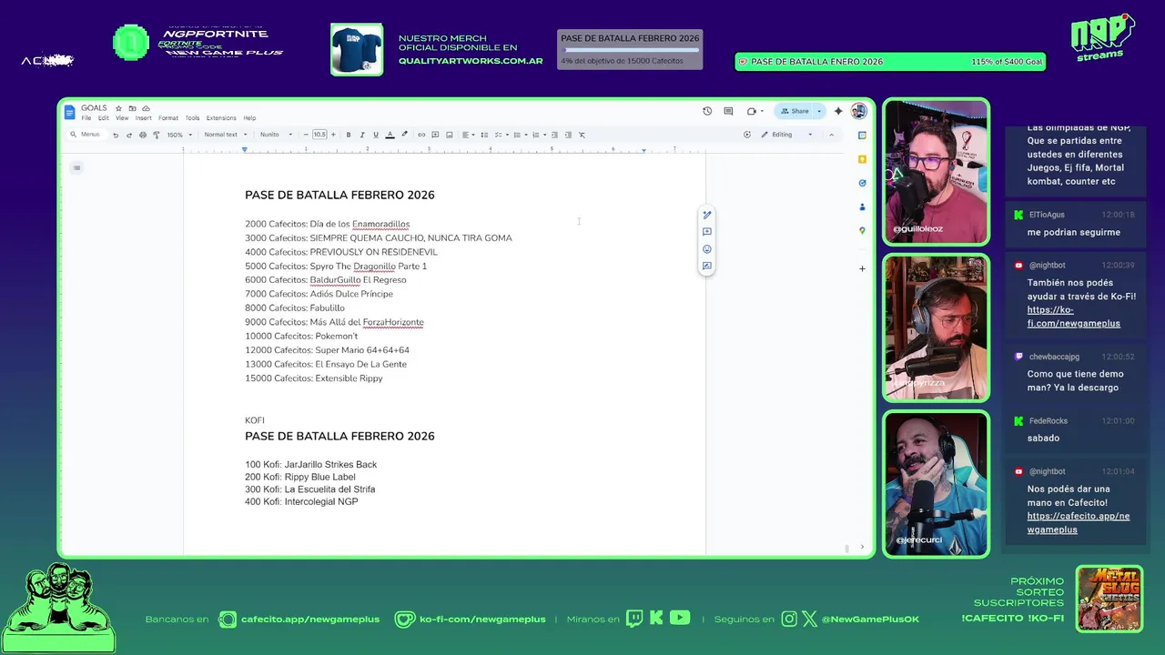Open the Help menu
This screenshot has width=1165, height=655.
pos(249,118)
